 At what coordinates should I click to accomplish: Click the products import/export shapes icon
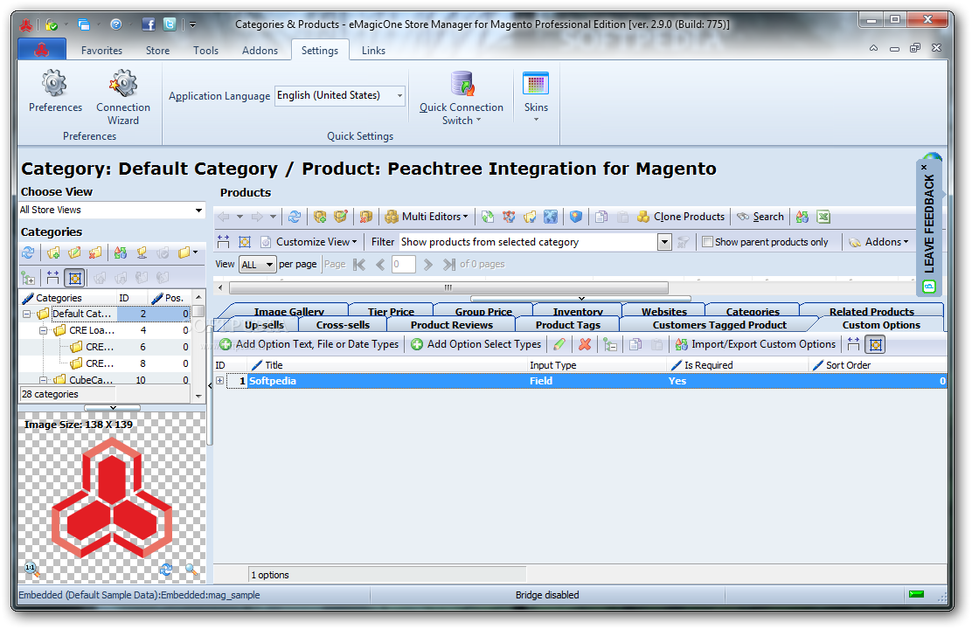click(x=802, y=217)
